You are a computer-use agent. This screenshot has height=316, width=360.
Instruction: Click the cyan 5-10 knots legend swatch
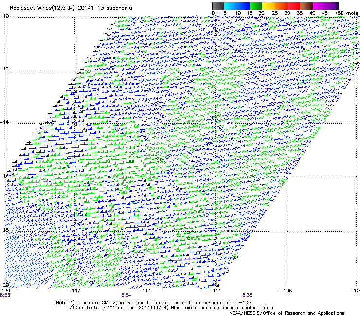coord(231,6)
